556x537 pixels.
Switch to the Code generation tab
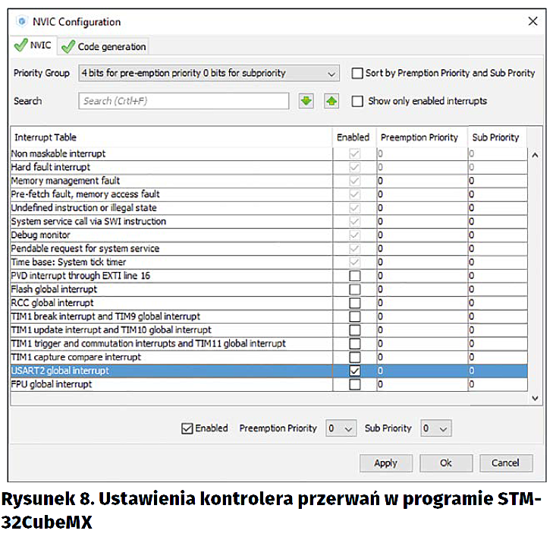tap(105, 46)
